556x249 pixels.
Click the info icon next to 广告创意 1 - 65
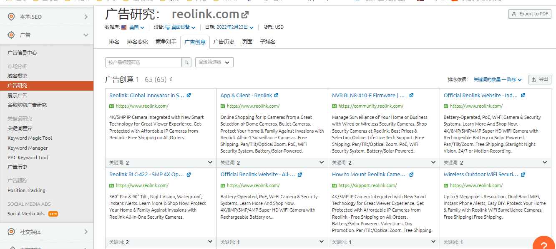pos(171,79)
